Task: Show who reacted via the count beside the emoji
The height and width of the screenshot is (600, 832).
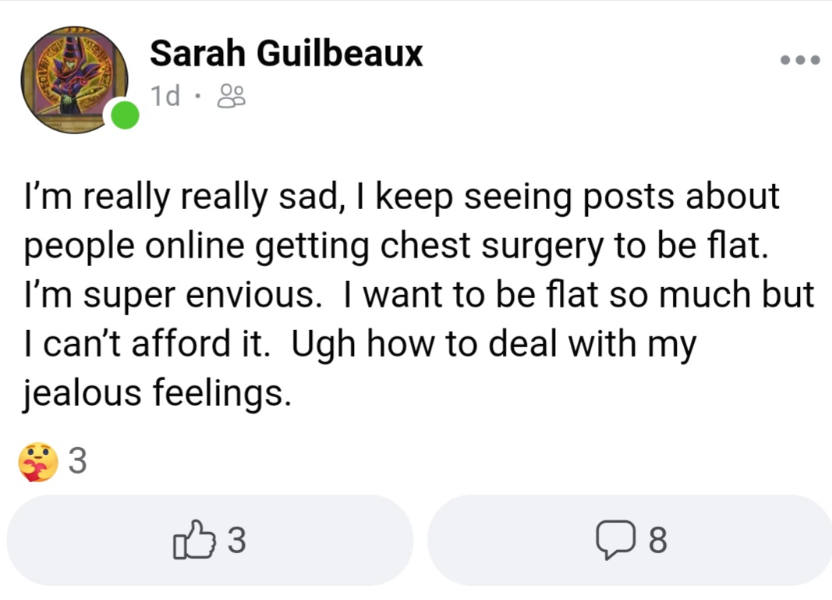Action: pyautogui.click(x=77, y=461)
